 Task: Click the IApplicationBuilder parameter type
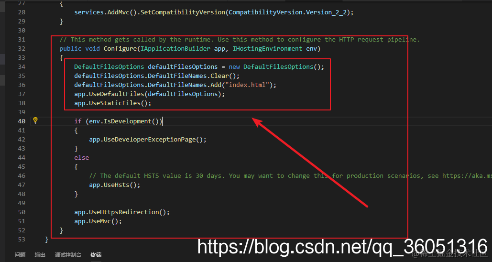[x=175, y=49]
